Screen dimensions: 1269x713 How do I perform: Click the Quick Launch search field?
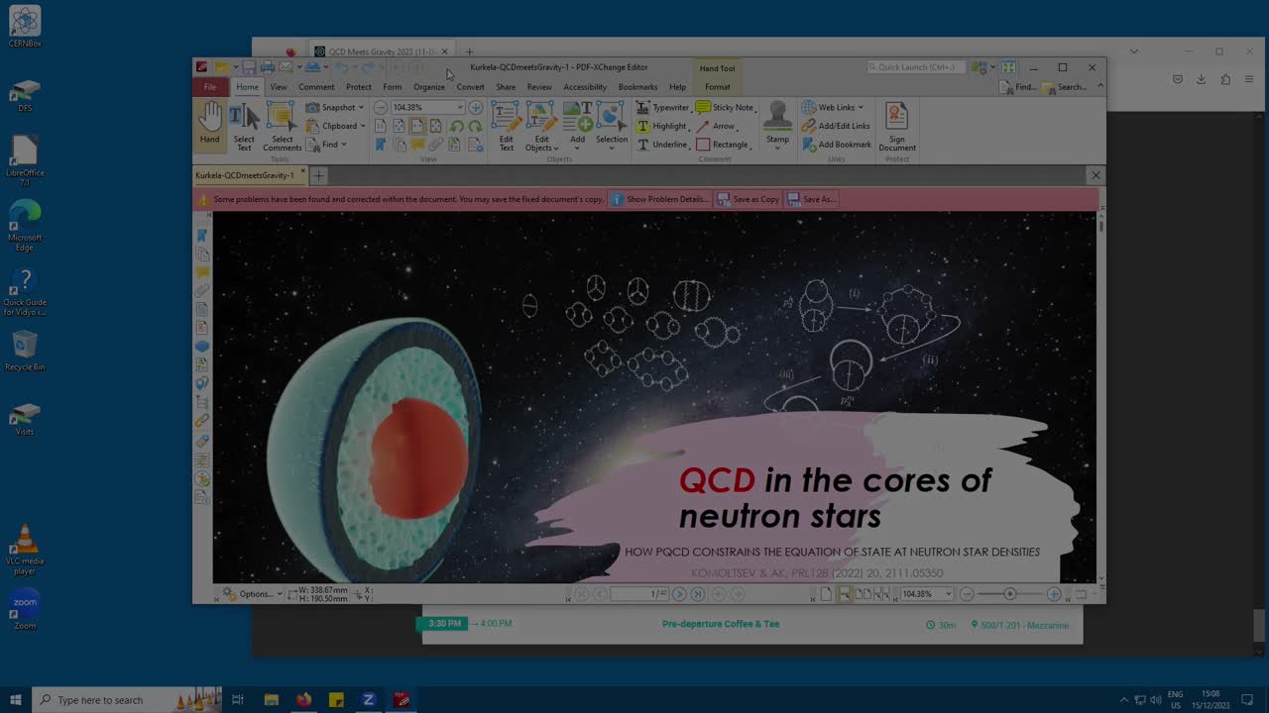pyautogui.click(x=916, y=67)
